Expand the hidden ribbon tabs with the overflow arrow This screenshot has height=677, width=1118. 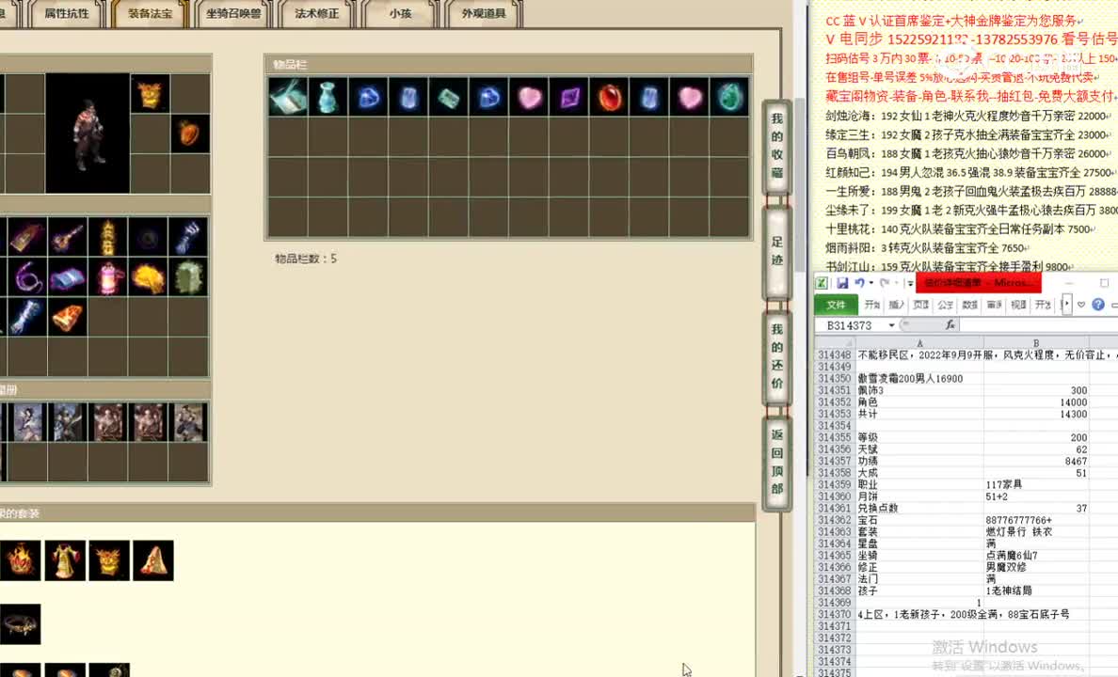tap(1067, 305)
